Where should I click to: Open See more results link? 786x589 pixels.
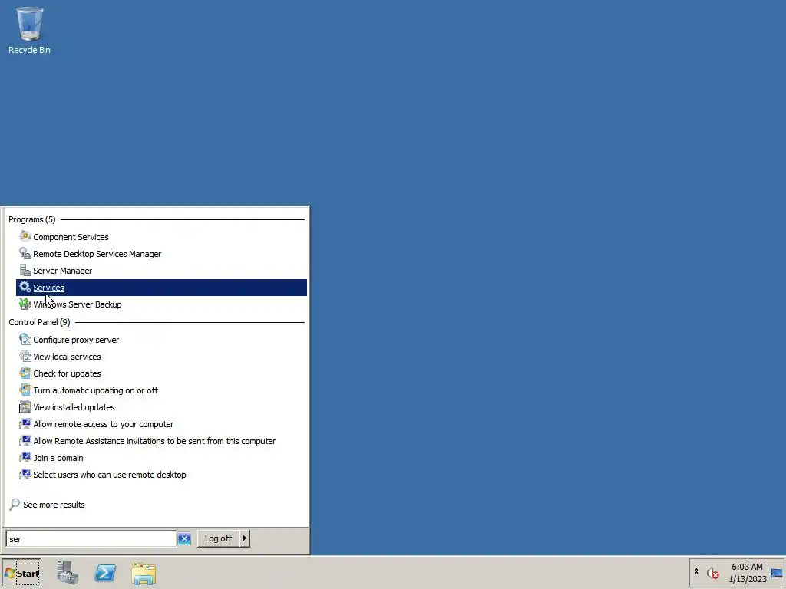pos(54,505)
